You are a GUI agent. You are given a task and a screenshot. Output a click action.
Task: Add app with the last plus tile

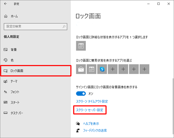pyautogui.click(x=144, y=69)
